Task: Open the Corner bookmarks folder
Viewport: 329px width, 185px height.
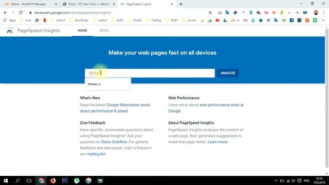Action: point(189,21)
